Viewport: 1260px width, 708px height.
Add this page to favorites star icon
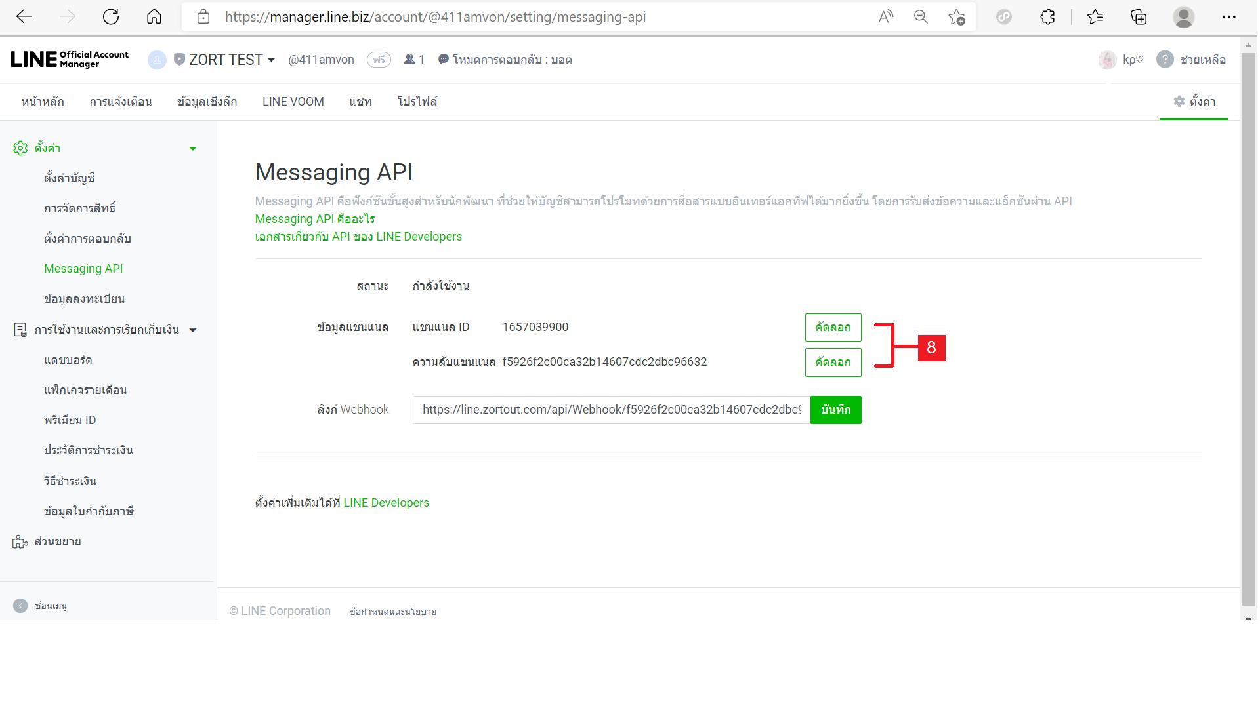tap(957, 17)
